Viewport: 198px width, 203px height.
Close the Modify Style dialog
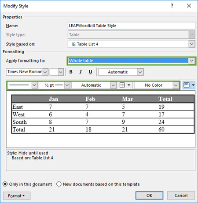189,6
